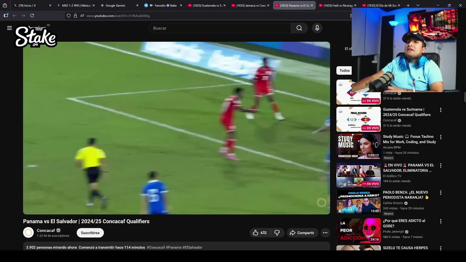
Task: Open options for Study Music video
Action: [441, 137]
